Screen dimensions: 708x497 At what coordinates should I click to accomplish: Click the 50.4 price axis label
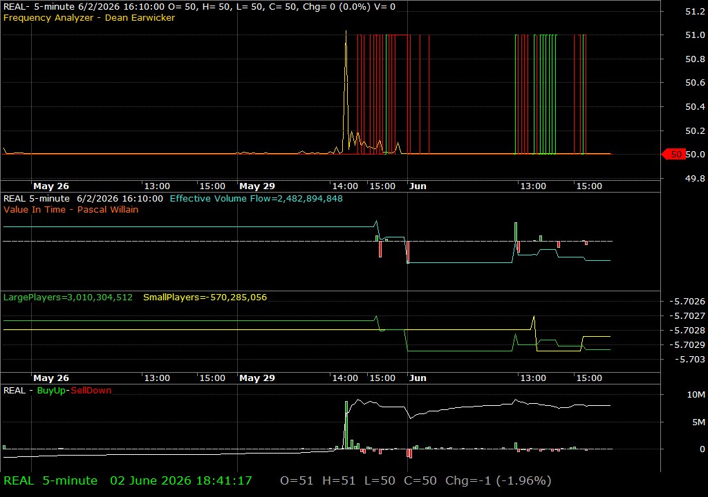click(x=695, y=106)
